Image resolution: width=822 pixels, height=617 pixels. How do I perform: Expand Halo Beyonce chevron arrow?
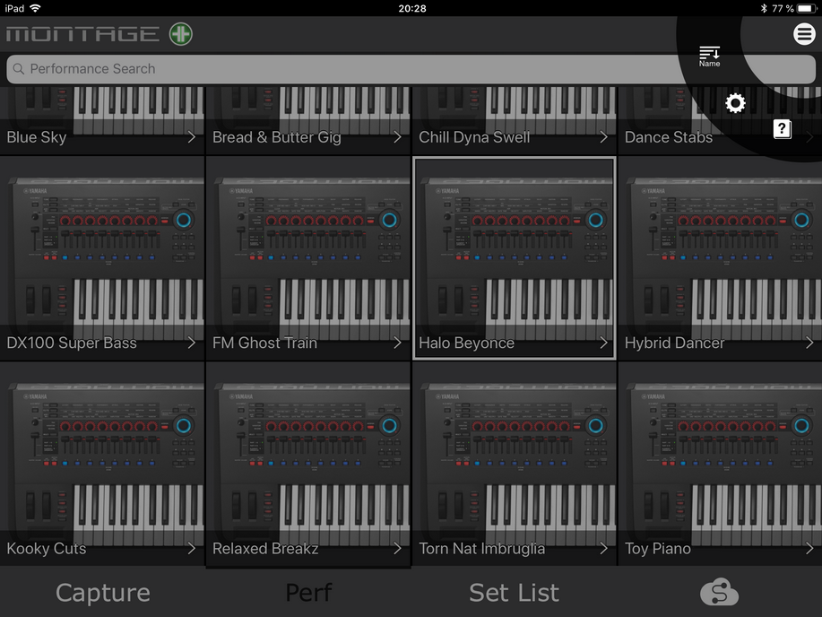[603, 343]
